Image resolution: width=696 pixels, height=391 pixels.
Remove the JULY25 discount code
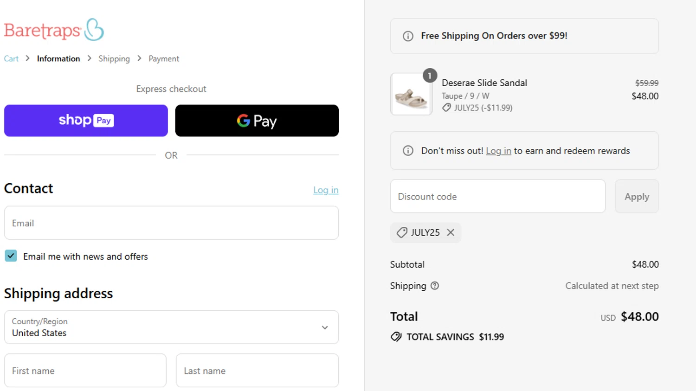pos(451,232)
